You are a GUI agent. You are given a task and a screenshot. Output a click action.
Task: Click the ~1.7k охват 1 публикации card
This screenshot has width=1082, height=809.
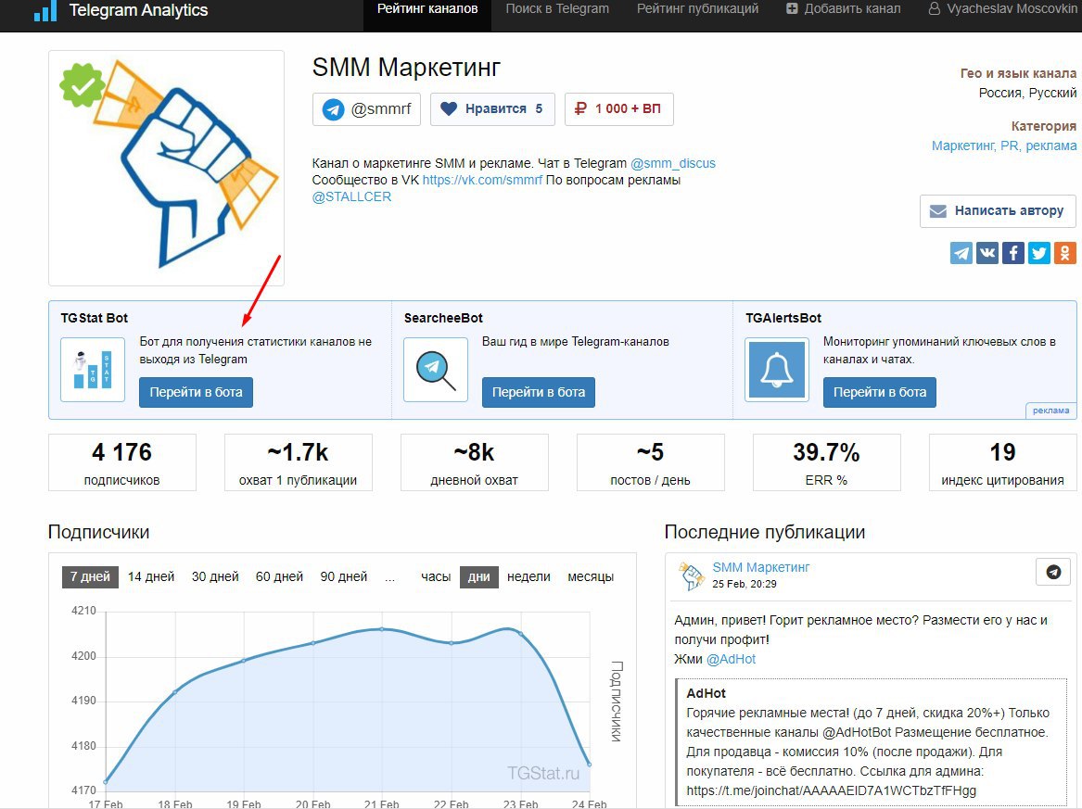299,462
